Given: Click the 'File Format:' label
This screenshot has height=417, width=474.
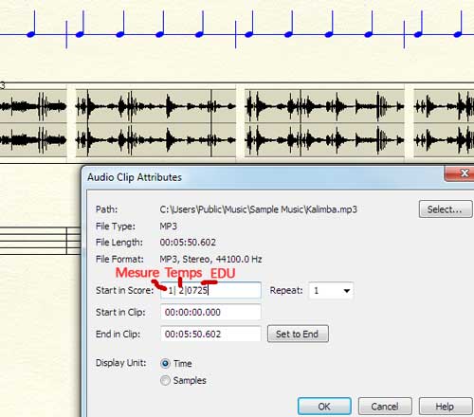Looking at the screenshot, I should (x=119, y=259).
